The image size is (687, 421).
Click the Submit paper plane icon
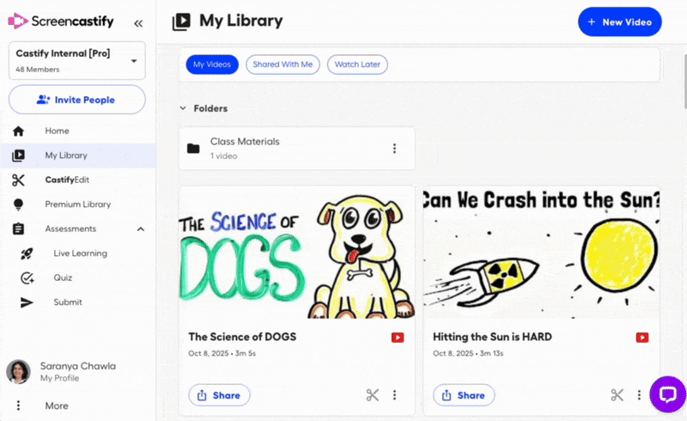coord(27,302)
